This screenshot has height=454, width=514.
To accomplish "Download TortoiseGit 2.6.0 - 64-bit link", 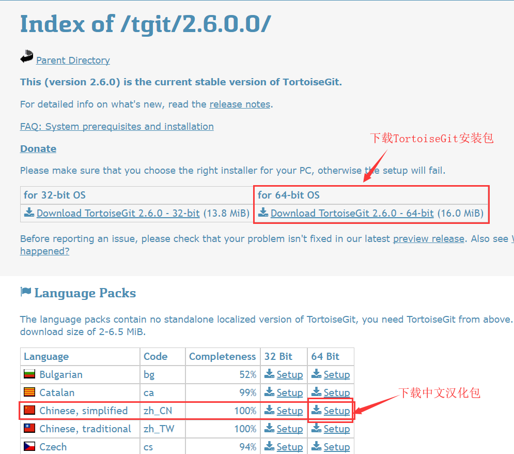I will pyautogui.click(x=352, y=213).
